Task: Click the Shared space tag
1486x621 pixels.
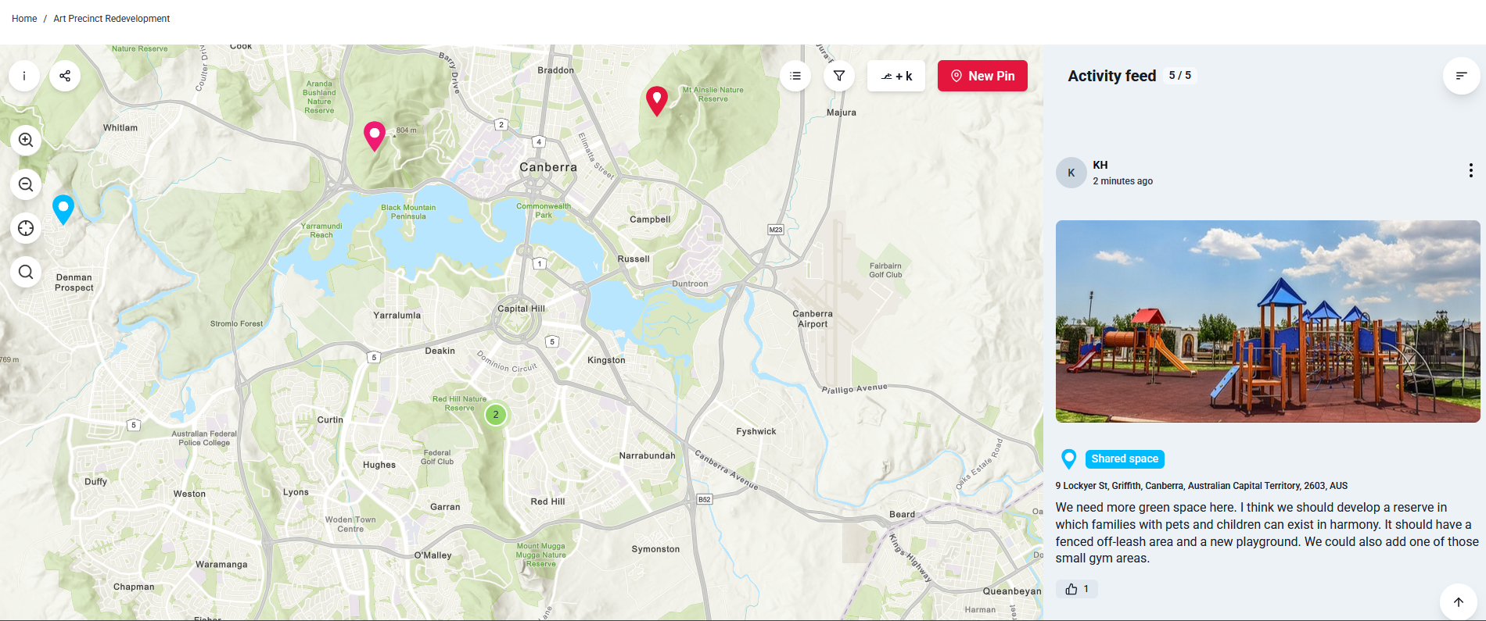Action: click(1125, 459)
